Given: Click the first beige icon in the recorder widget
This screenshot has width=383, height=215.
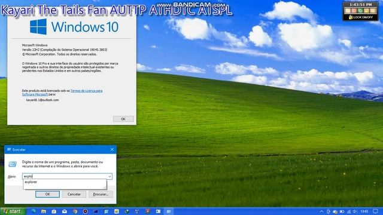Looking at the screenshot, I should pyautogui.click(x=348, y=11).
